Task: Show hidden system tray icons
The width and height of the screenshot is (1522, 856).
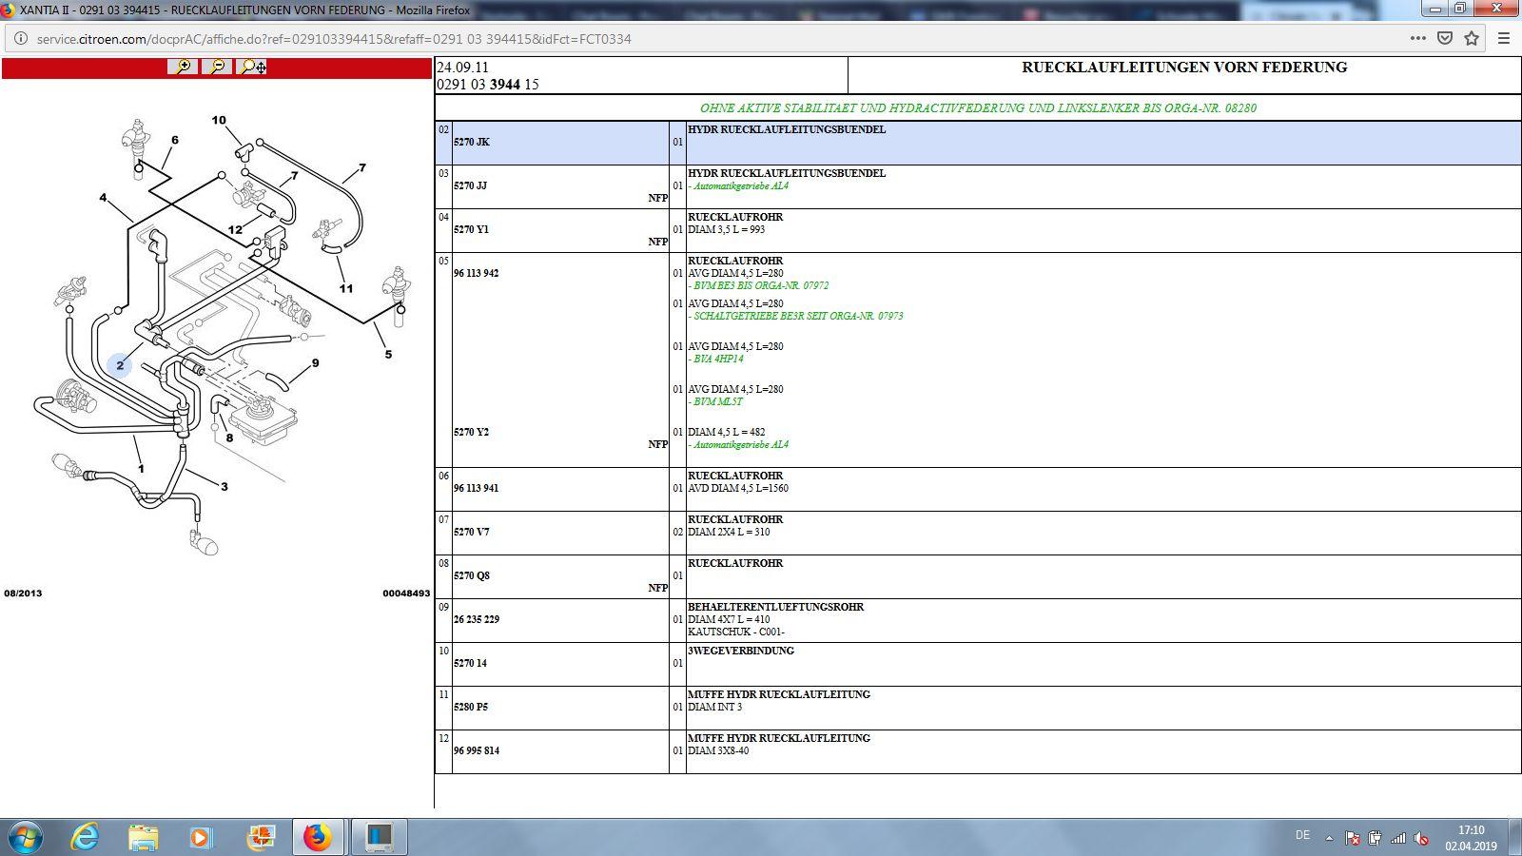Action: 1329,838
